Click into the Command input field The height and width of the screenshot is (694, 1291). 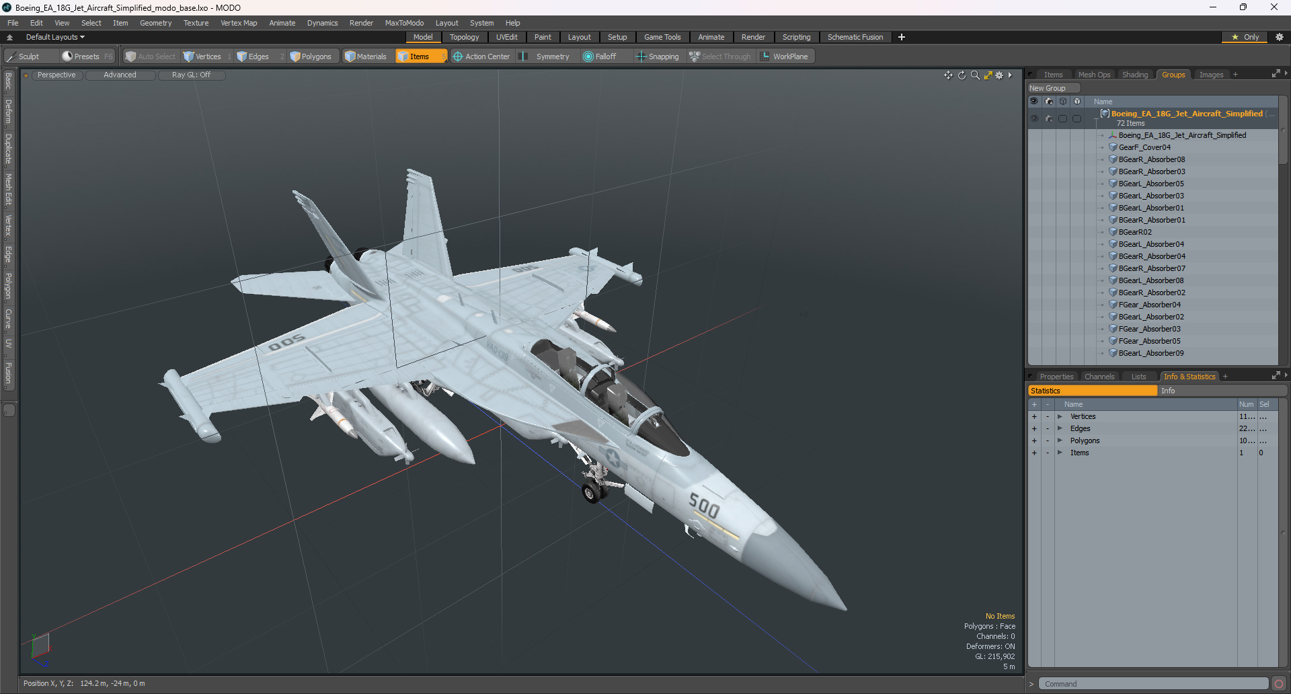point(1153,684)
